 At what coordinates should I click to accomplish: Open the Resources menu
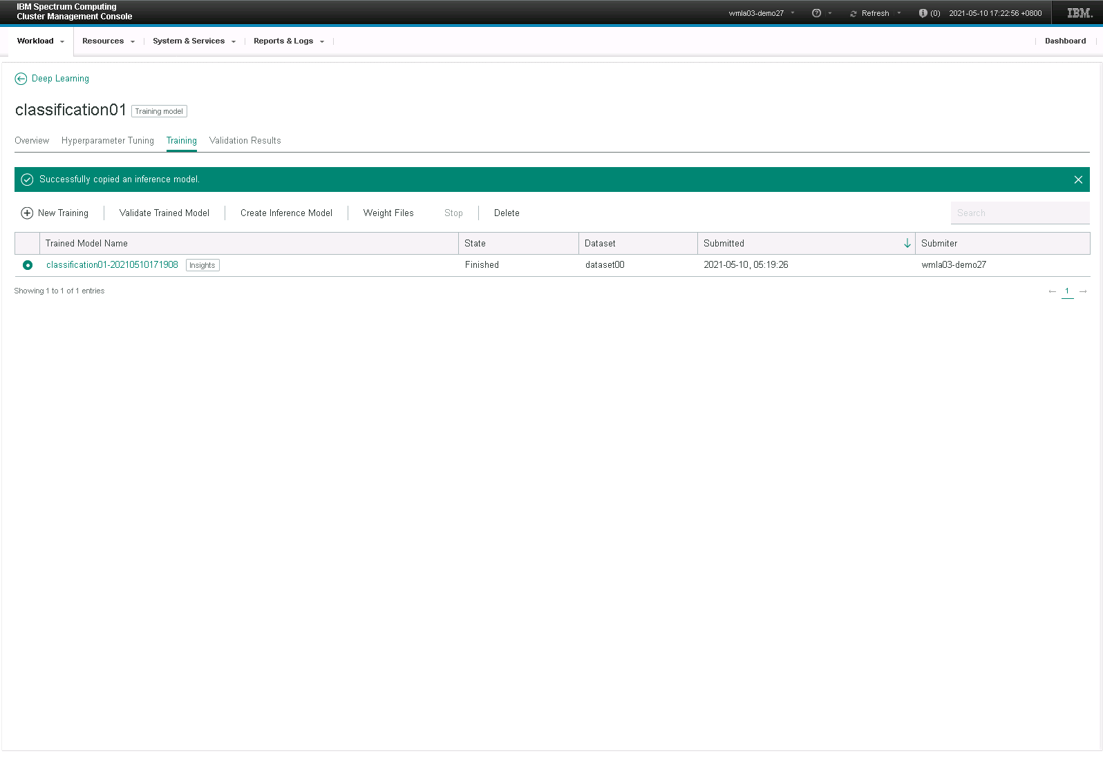(x=109, y=41)
